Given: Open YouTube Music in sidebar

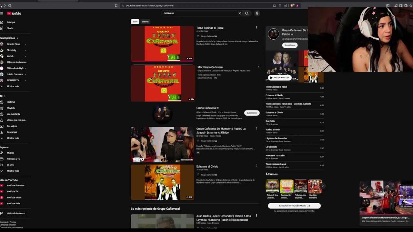Looking at the screenshot, I should click(14, 198).
